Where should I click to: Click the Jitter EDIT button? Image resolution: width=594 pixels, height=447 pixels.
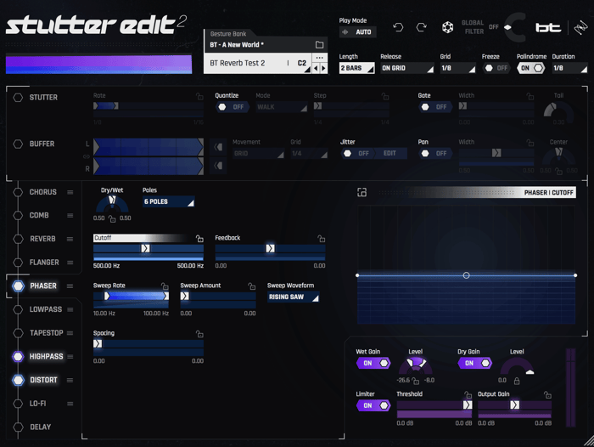390,153
